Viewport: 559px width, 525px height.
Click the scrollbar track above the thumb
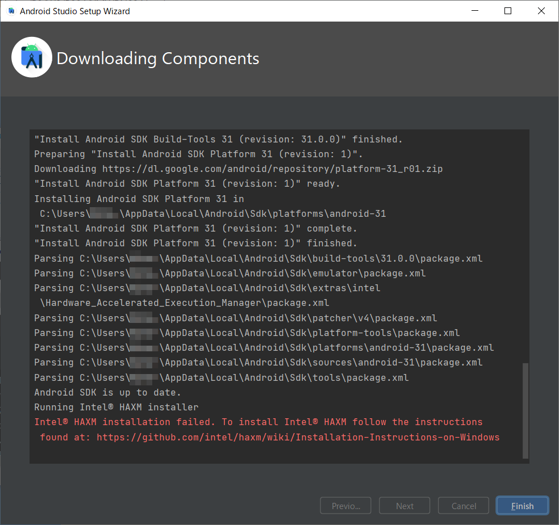(x=525, y=244)
